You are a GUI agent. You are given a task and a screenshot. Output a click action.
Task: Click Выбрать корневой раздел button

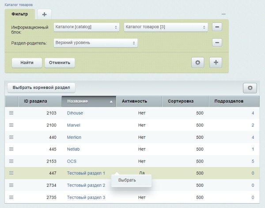click(x=42, y=87)
